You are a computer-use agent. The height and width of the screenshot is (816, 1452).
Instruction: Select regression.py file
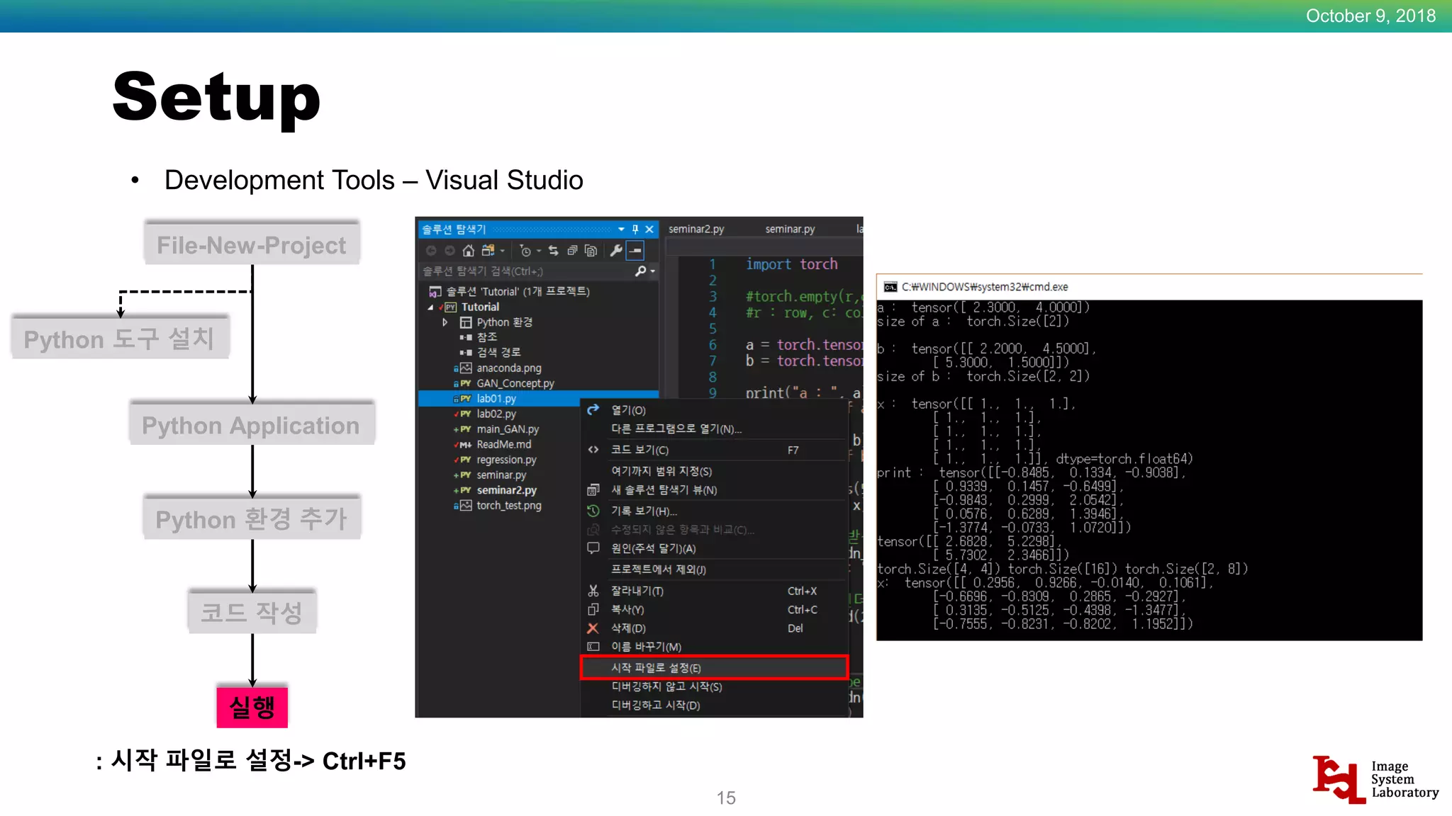click(506, 460)
